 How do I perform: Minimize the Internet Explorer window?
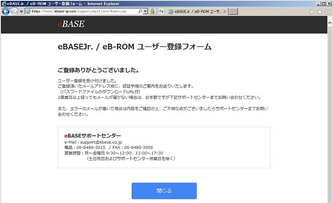click(x=318, y=3)
